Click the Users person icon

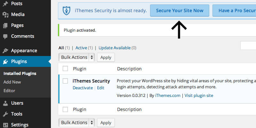click(5, 103)
